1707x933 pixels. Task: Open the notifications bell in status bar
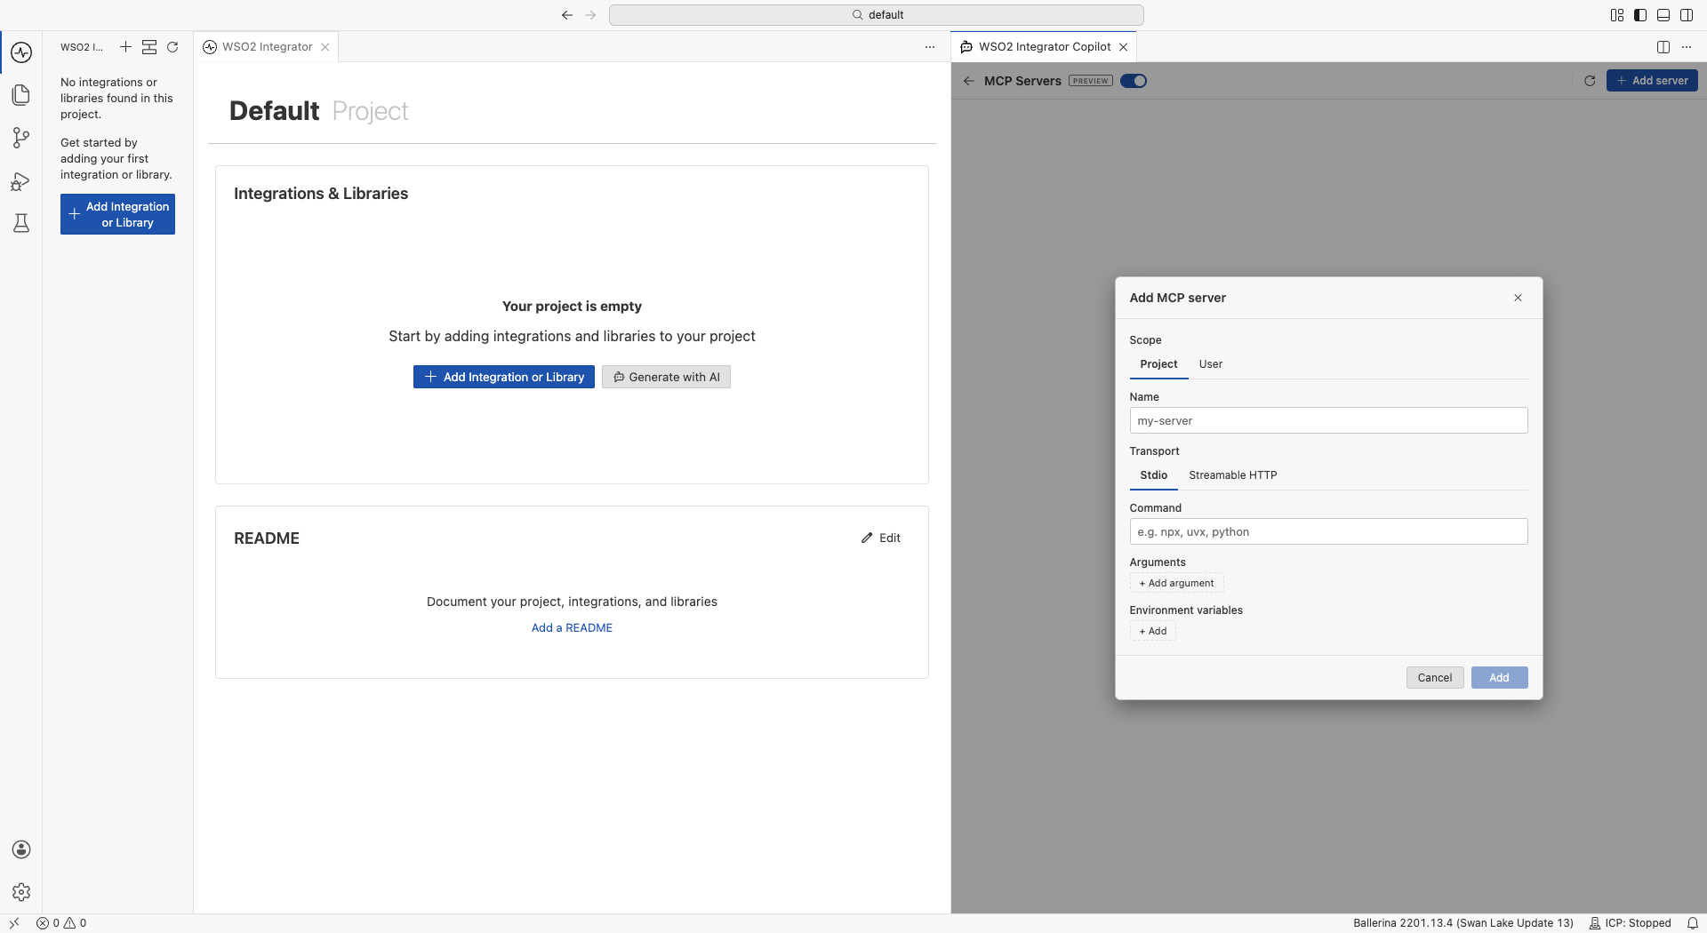[x=1693, y=923]
